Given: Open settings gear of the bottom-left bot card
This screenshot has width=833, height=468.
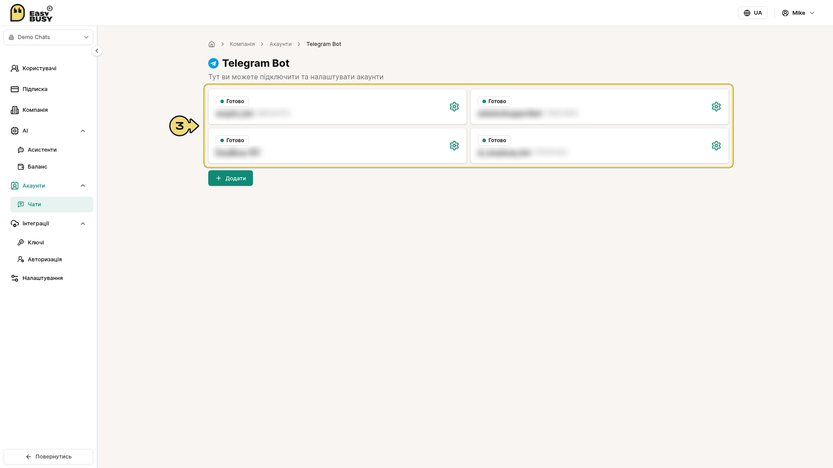Looking at the screenshot, I should tap(454, 146).
